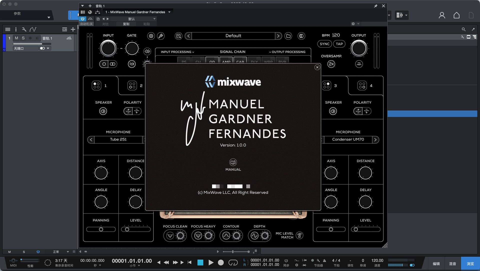Open the preset folder icon

tap(288, 36)
